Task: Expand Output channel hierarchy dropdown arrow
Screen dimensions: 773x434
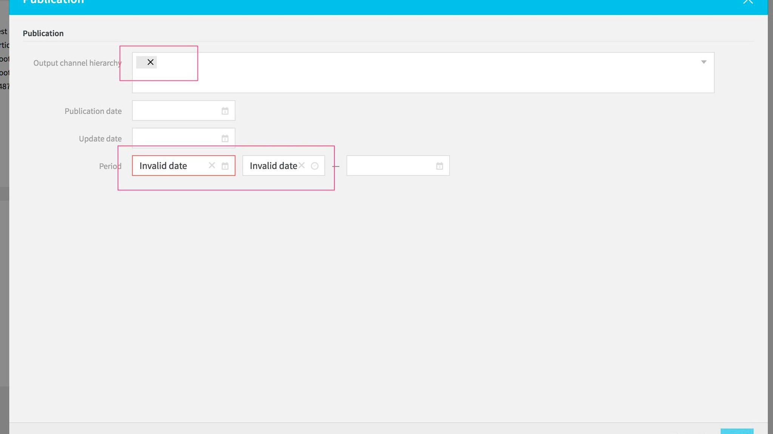Action: click(704, 62)
